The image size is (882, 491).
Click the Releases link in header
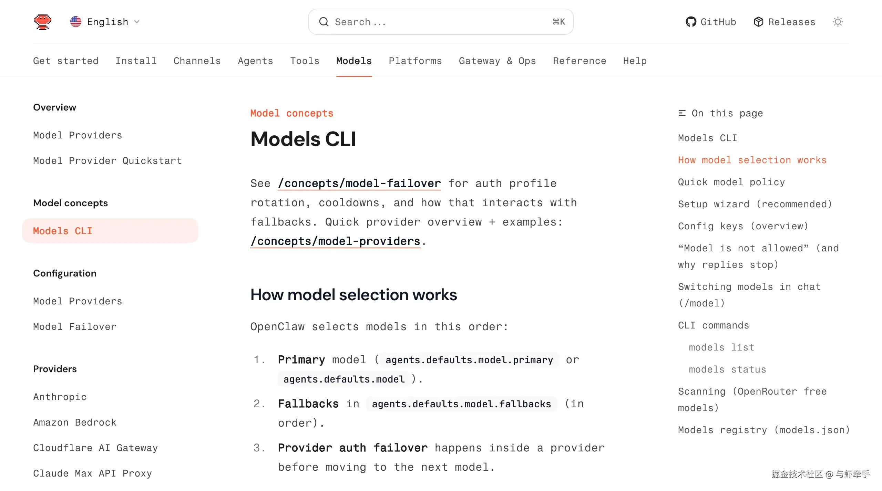tap(791, 22)
